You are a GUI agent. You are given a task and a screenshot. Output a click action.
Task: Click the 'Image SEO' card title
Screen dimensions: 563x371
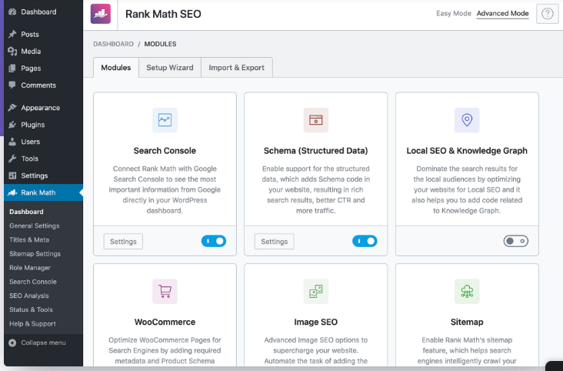315,322
